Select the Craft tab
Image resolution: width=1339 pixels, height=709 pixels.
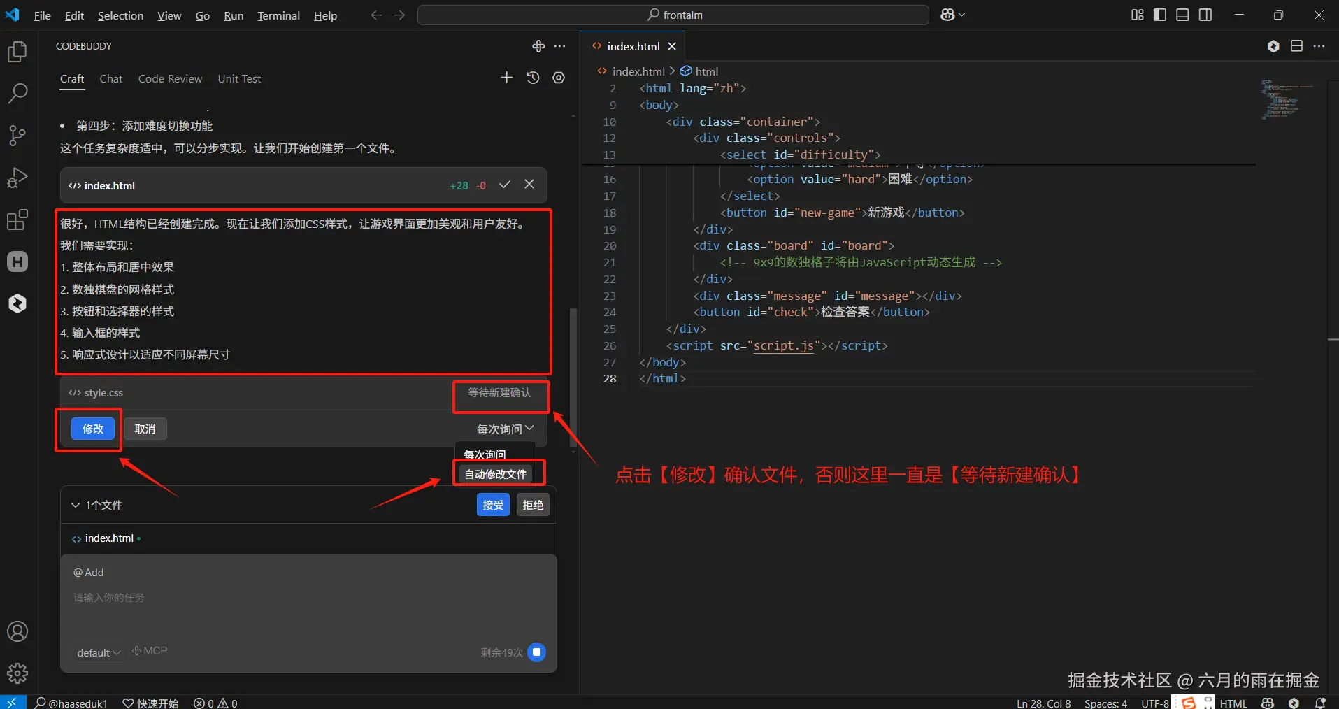tap(72, 78)
